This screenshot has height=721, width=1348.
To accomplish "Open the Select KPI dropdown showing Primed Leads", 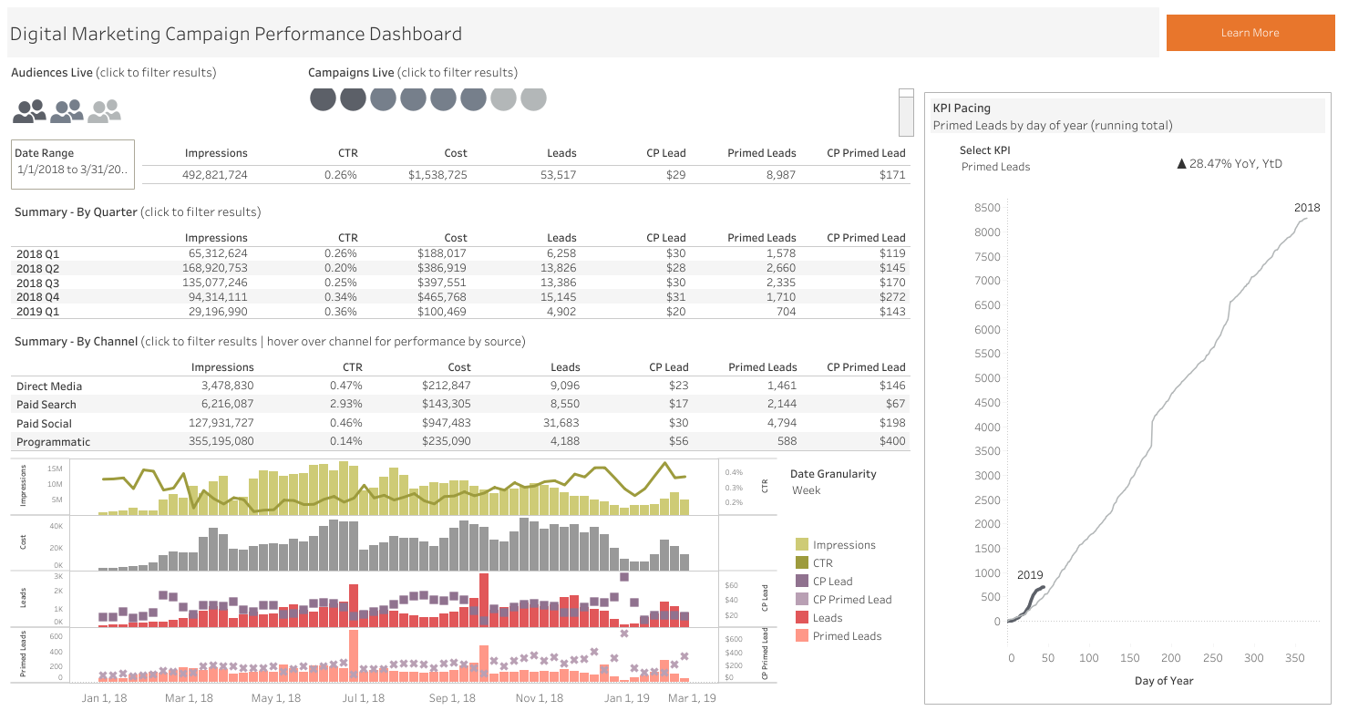I will tap(996, 167).
